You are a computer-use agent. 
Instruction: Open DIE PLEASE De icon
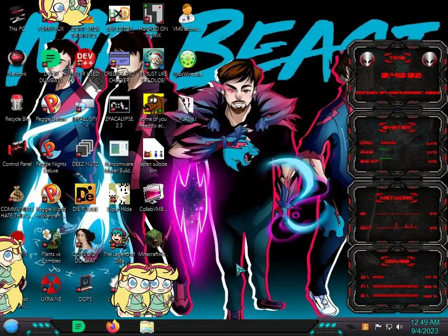click(85, 198)
